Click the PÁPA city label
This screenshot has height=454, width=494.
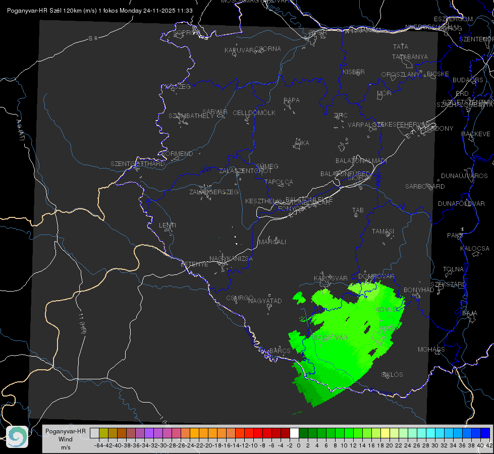pyautogui.click(x=292, y=100)
